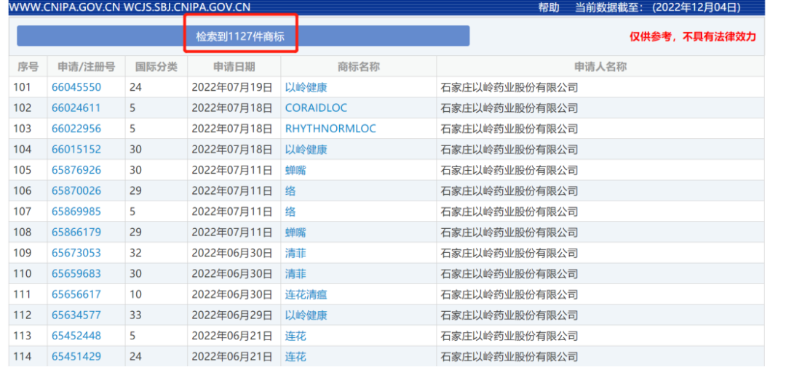
Task: Open 蝉嘴 trademark in row 105
Action: click(295, 170)
